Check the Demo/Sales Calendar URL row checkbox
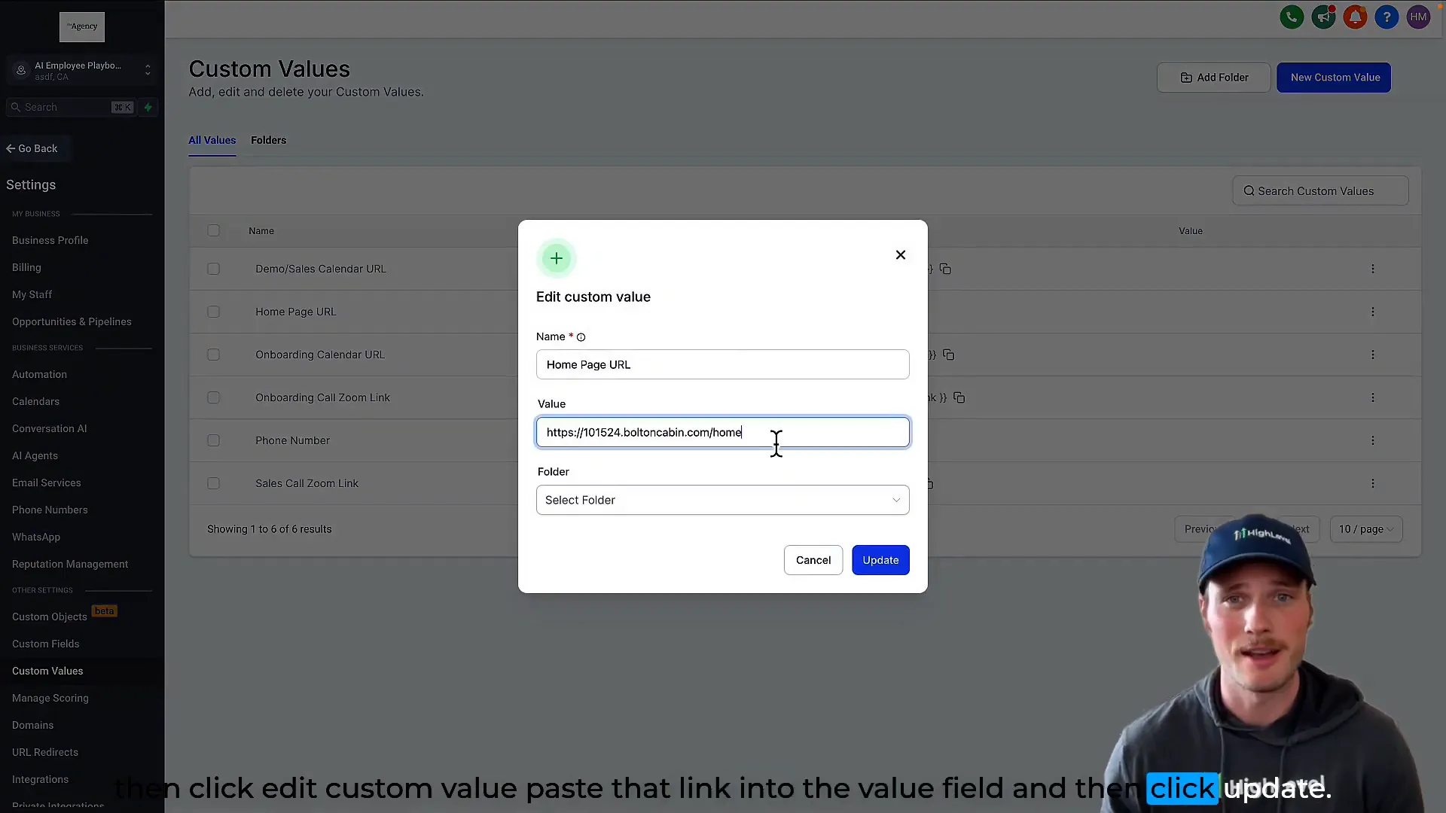Viewport: 1446px width, 813px height. coord(213,269)
